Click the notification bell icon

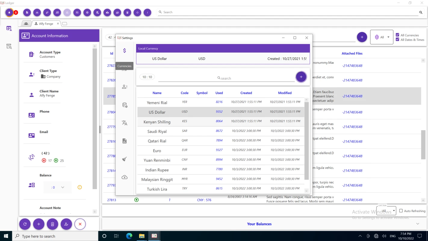(x=9, y=12)
